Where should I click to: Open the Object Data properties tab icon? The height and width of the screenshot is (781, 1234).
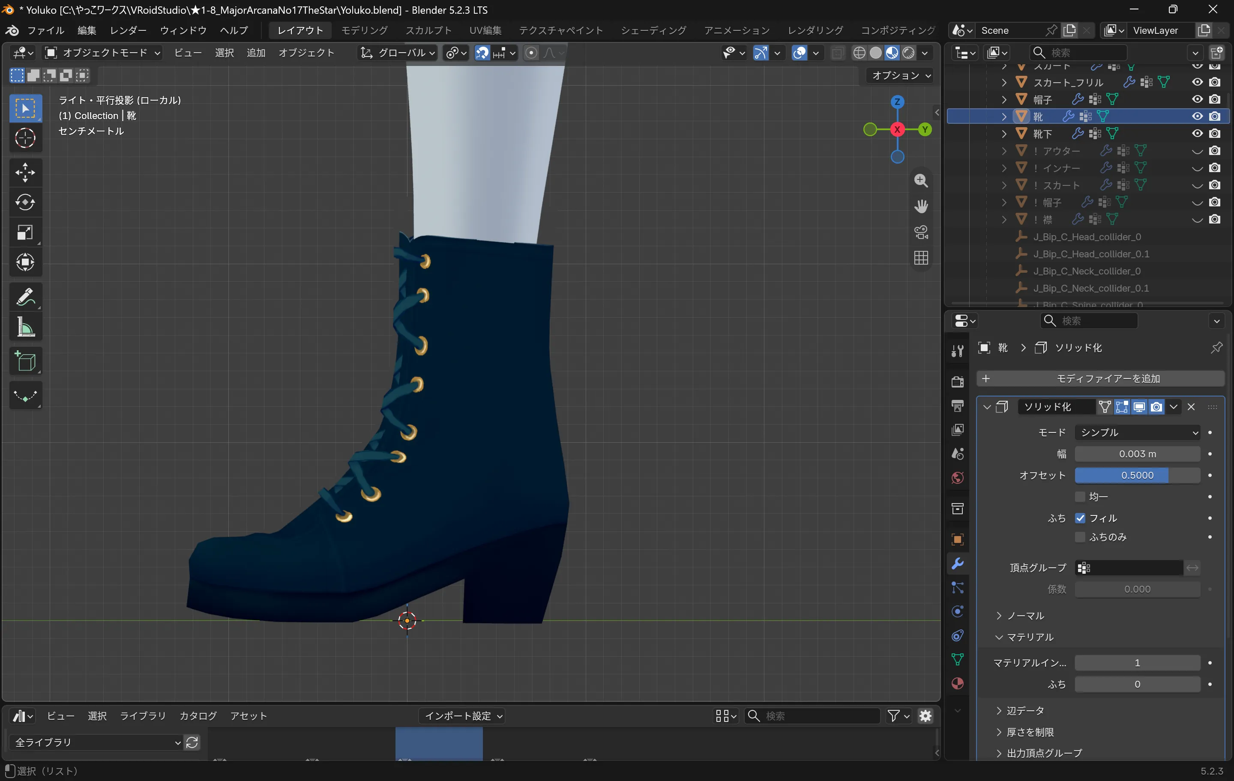(957, 659)
